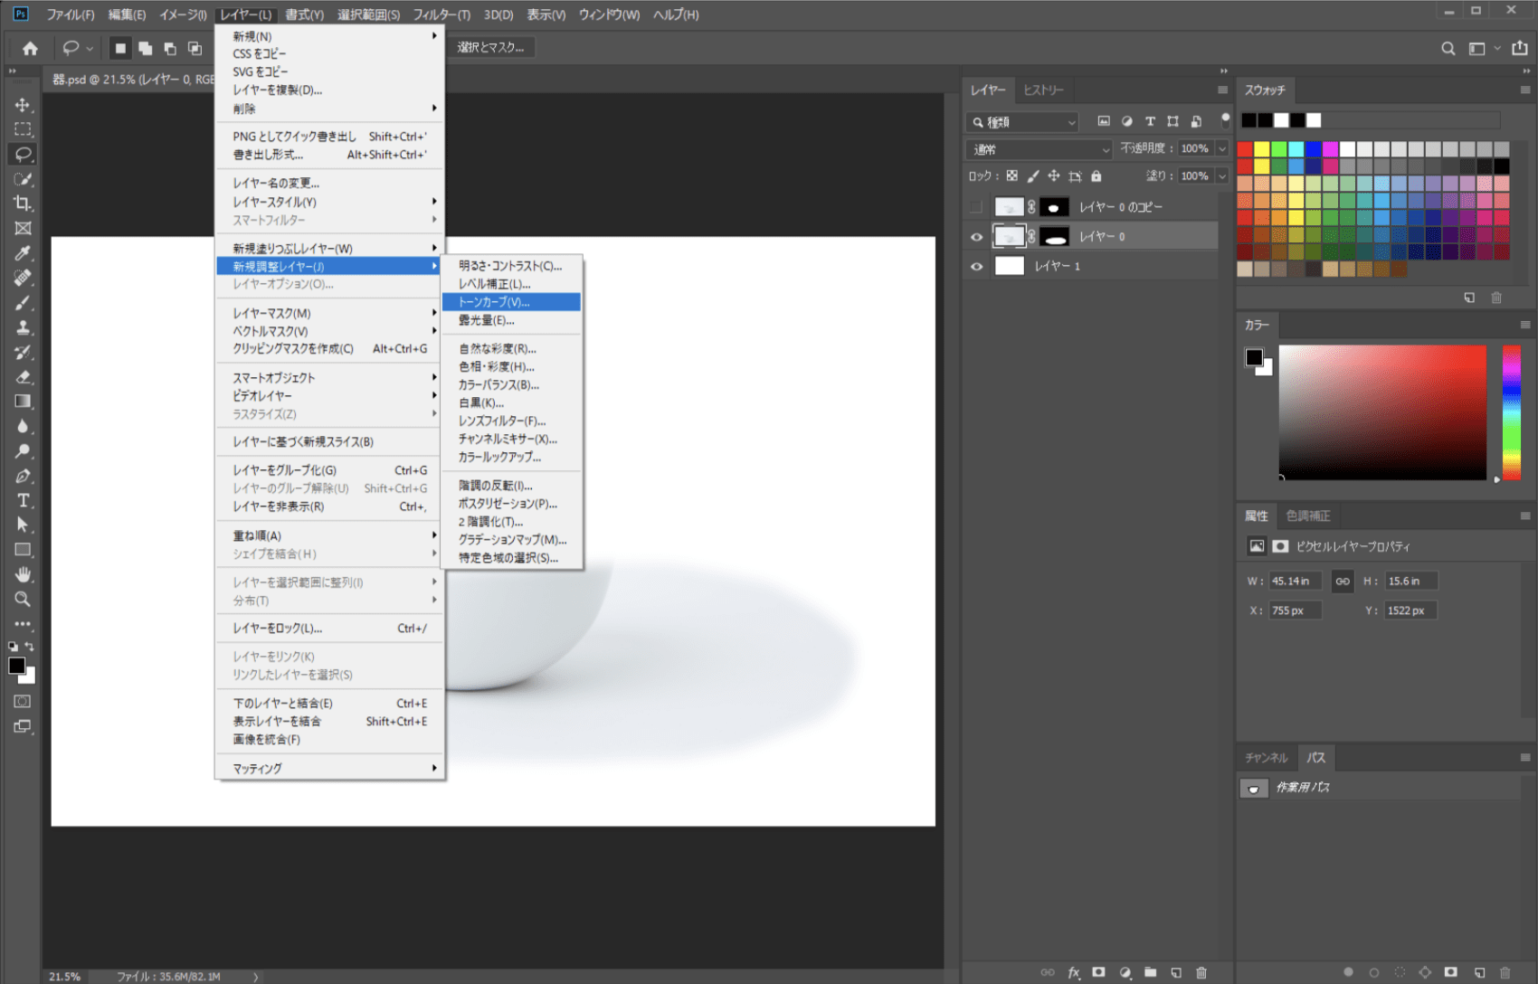1538x984 pixels.
Task: Open the blend mode 通常 dropdown
Action: coord(1038,149)
